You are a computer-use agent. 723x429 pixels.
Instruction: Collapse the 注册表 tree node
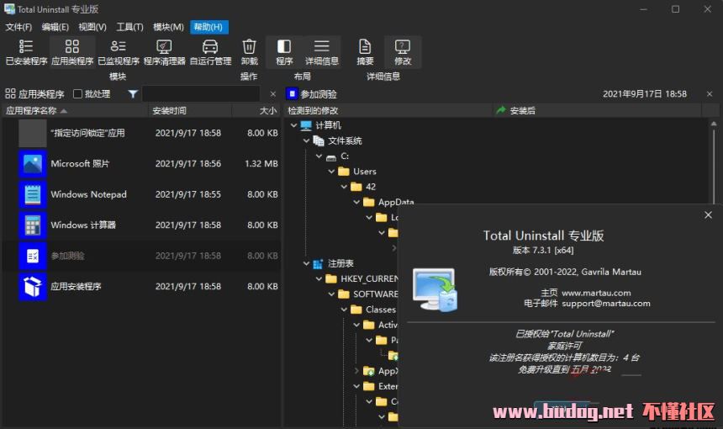click(x=306, y=263)
